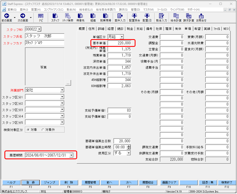Click the 削除 F4 button
Image resolution: width=237 pixels, height=194 pixels.
[69, 182]
